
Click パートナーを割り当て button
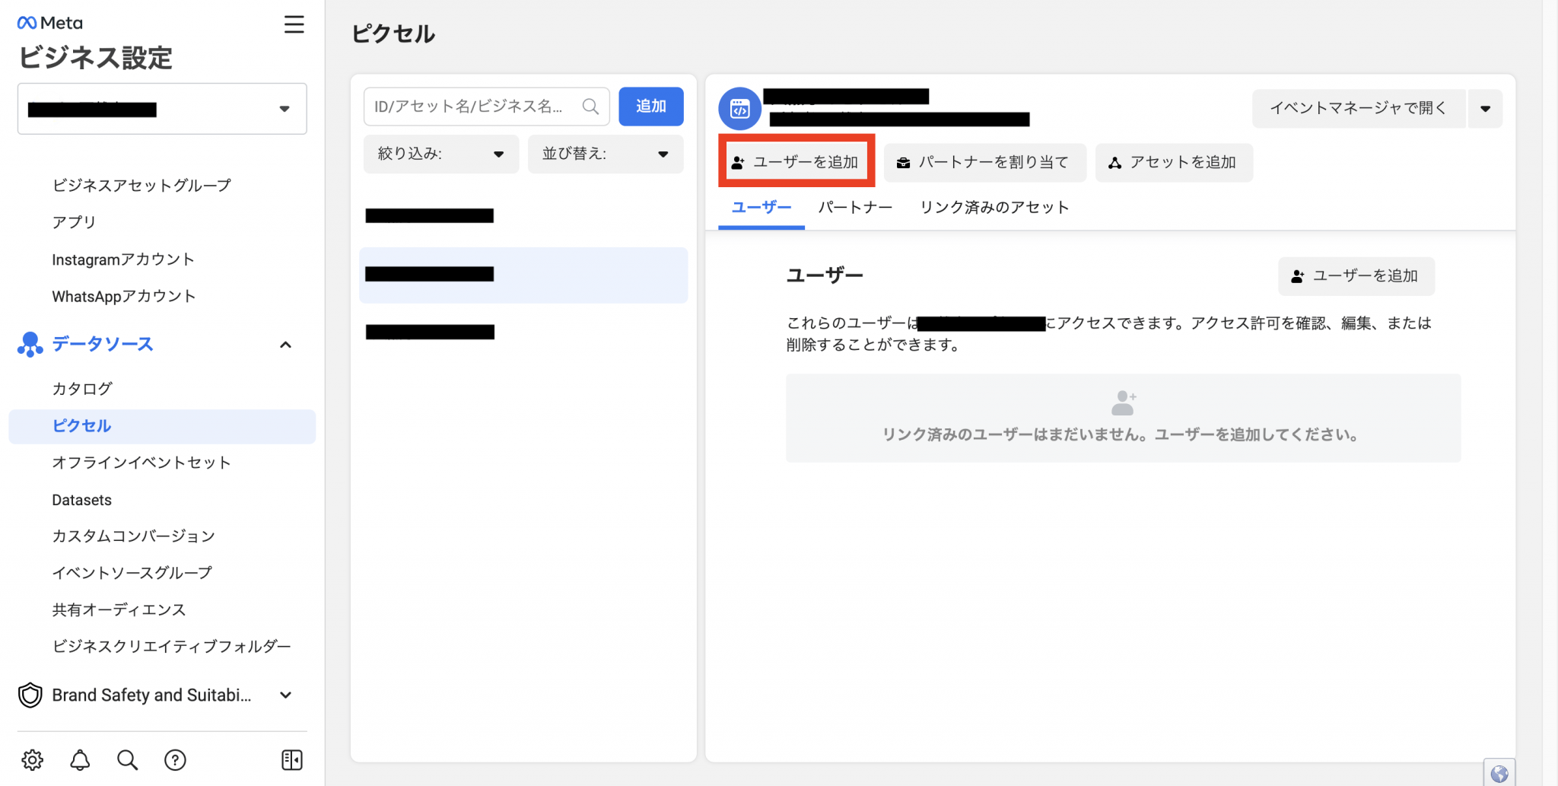984,162
